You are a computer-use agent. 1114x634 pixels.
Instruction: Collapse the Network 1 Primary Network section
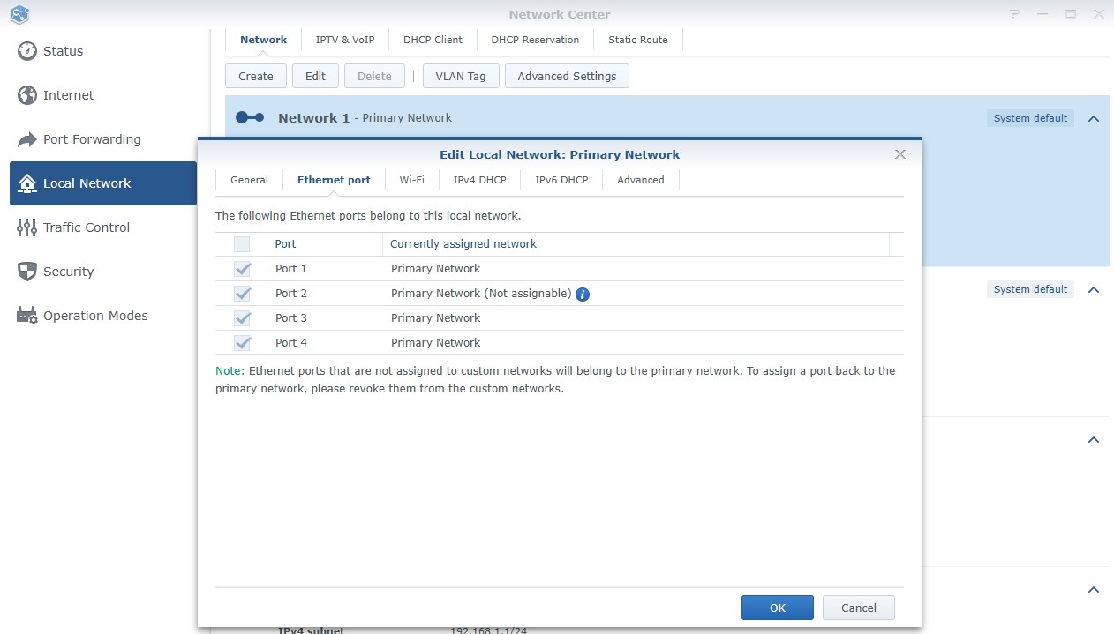(x=1094, y=118)
